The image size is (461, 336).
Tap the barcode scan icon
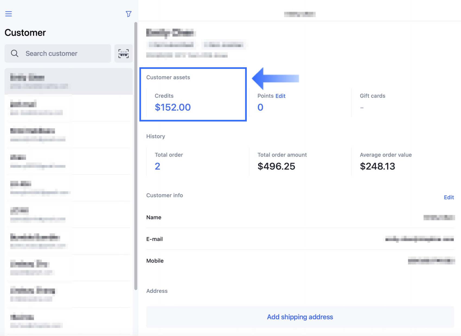tap(123, 53)
